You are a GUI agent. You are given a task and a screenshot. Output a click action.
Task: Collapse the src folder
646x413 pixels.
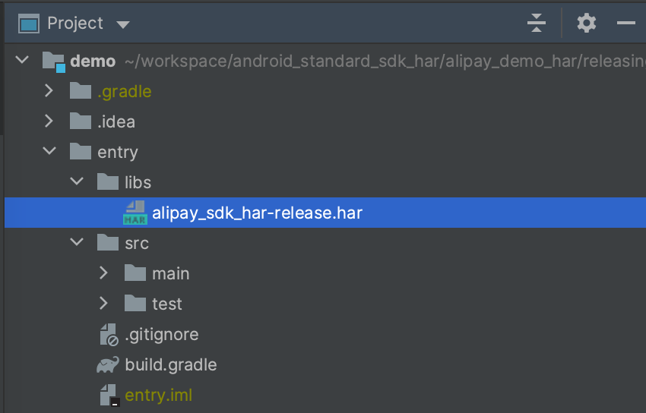(77, 242)
